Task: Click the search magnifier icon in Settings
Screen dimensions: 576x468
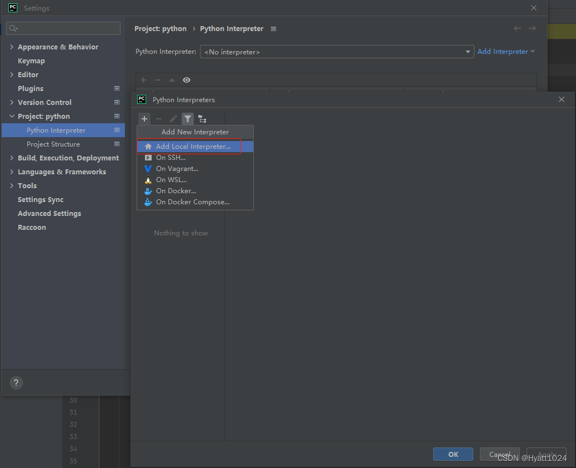Action: (13, 28)
